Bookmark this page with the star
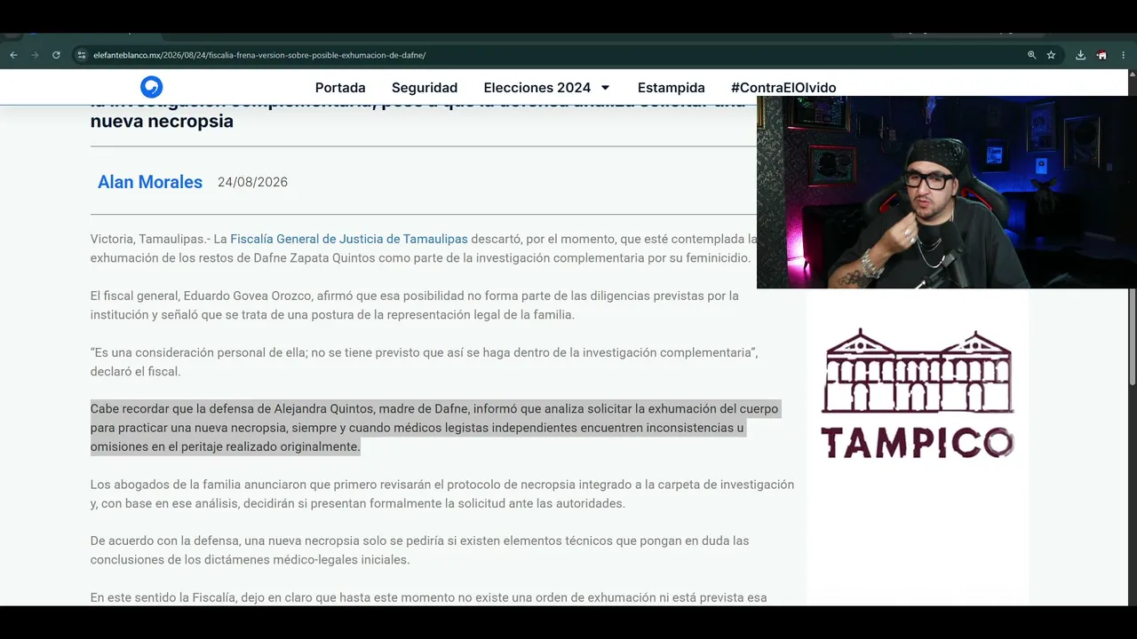The height and width of the screenshot is (639, 1137). (1051, 55)
